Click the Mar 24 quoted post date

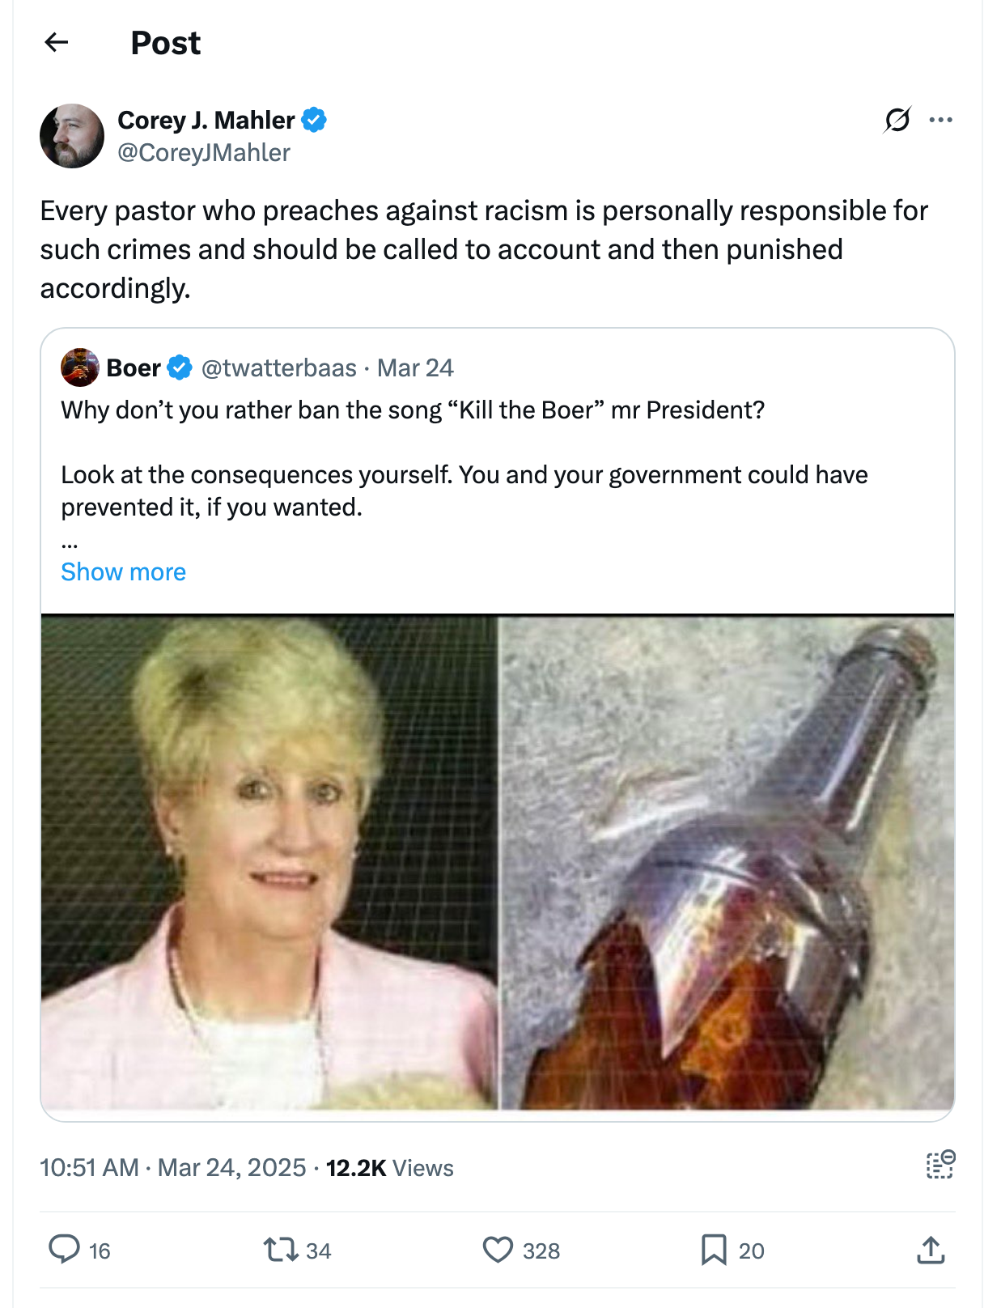415,367
